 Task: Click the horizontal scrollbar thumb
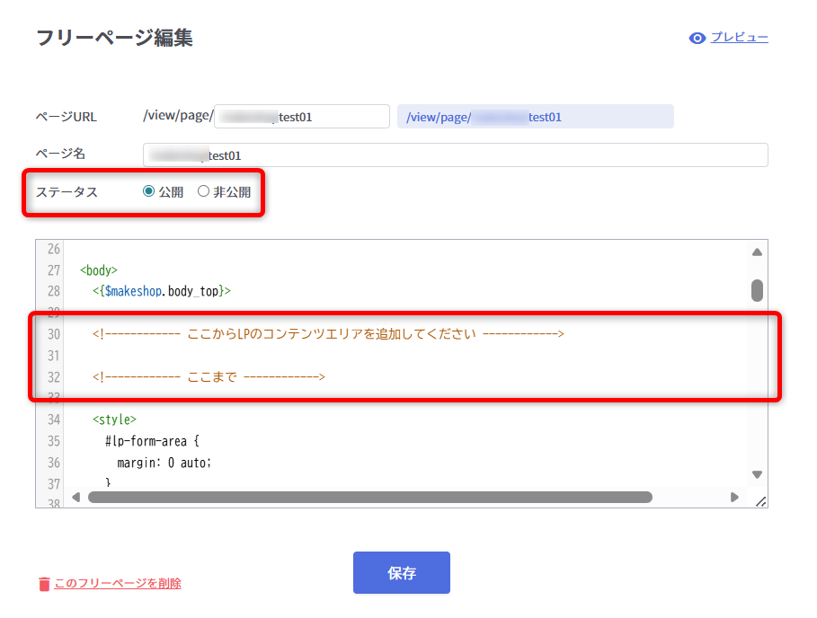coord(369,497)
